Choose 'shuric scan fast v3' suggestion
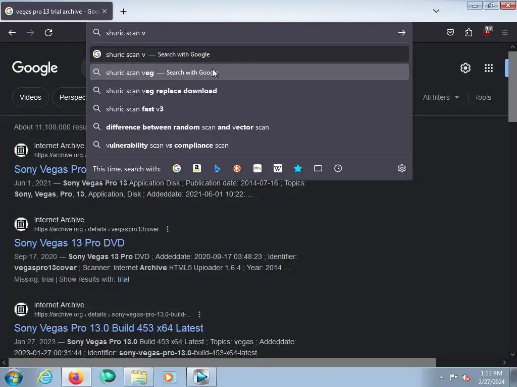Screen dimensions: 517x387 tap(249, 109)
